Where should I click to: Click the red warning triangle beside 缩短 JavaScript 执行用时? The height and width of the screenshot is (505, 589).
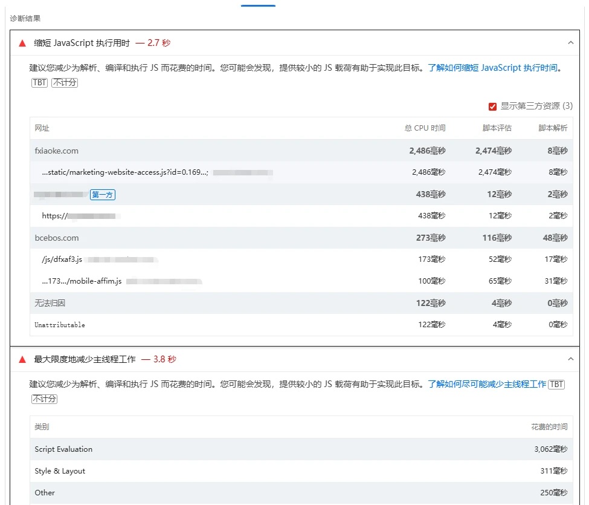[22, 43]
